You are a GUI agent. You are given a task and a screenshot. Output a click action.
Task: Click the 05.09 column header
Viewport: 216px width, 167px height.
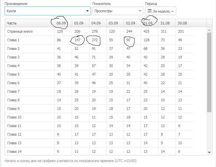pyautogui.click(x=78, y=23)
